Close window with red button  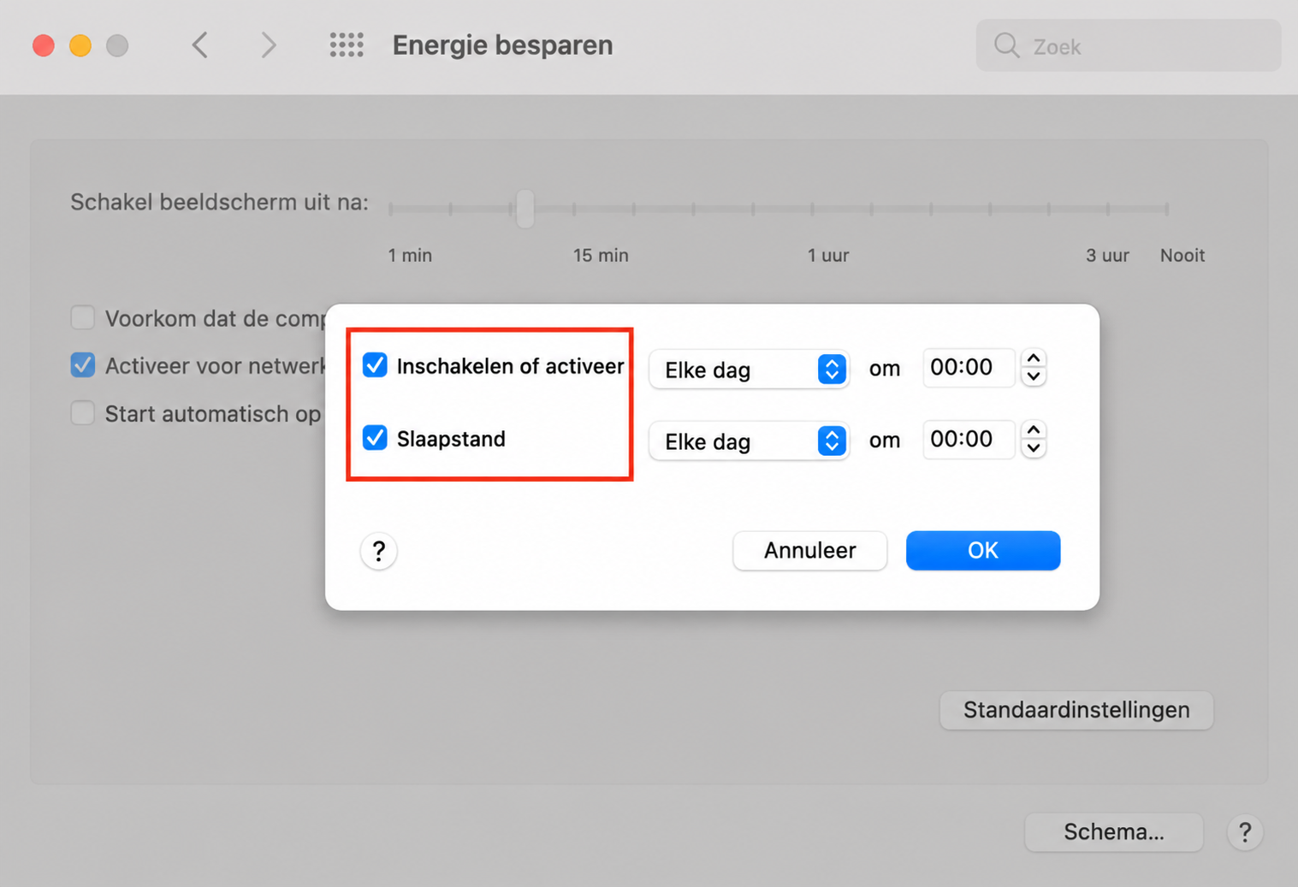44,45
